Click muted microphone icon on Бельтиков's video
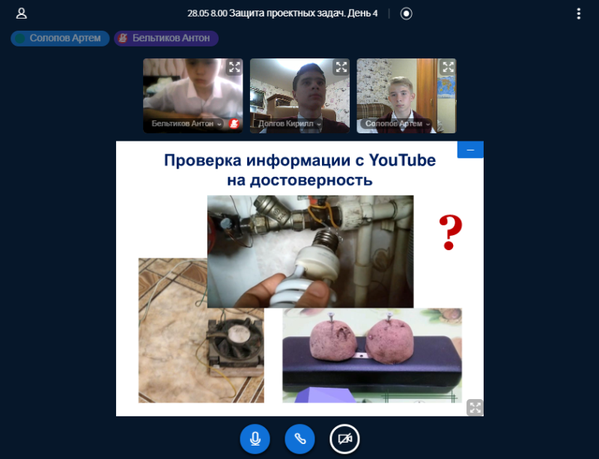Viewport: 599px width, 459px height. pos(234,124)
